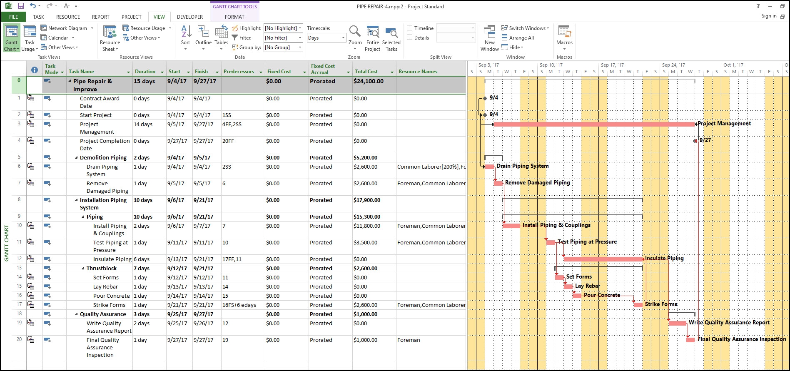The image size is (790, 371).
Task: Open the Highlight dropdown showing No Highlight
Action: pos(283,28)
